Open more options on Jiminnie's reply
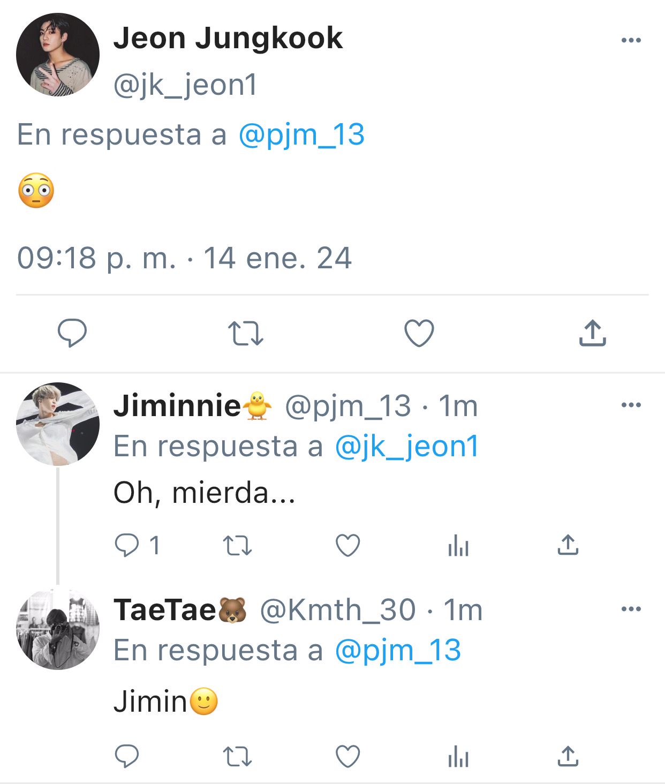 [x=631, y=405]
